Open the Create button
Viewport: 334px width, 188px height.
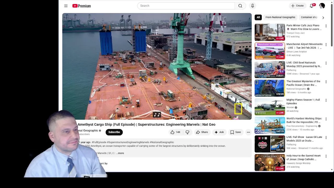297,6
